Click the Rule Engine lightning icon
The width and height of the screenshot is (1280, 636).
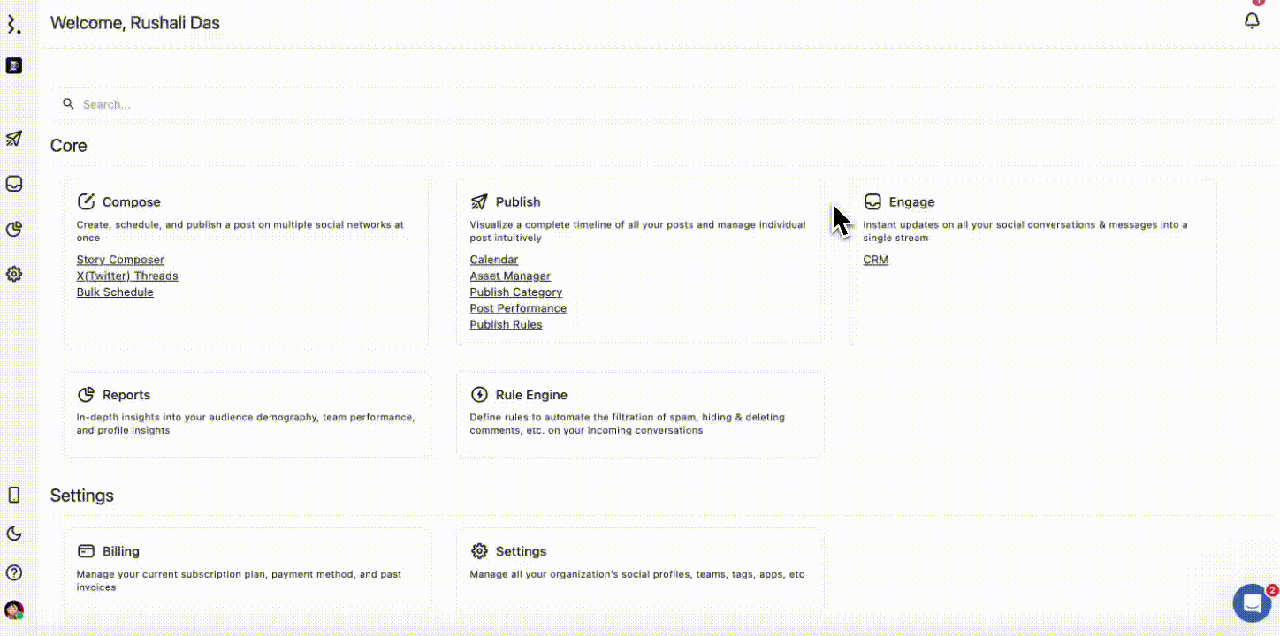click(479, 394)
